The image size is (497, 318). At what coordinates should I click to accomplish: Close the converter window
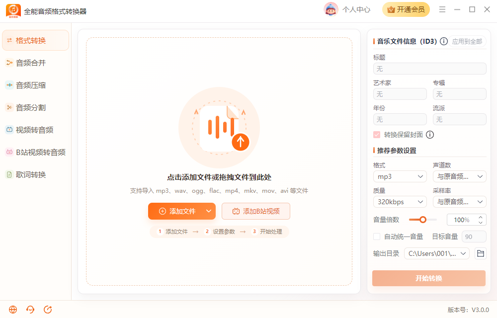(487, 9)
